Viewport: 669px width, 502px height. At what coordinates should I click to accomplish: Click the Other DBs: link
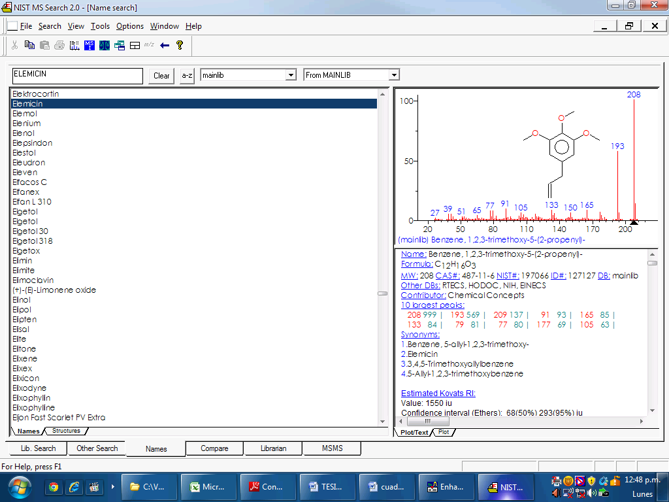coord(420,285)
